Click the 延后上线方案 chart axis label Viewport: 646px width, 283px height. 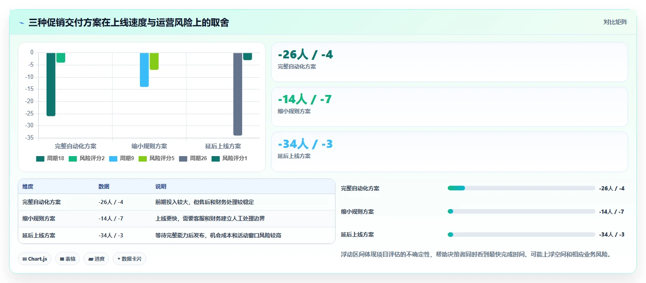[223, 147]
